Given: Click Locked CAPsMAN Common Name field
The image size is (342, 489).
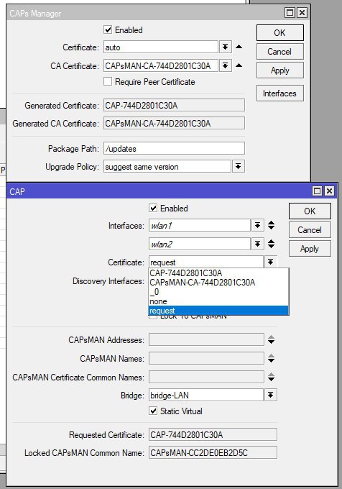Looking at the screenshot, I should click(213, 452).
